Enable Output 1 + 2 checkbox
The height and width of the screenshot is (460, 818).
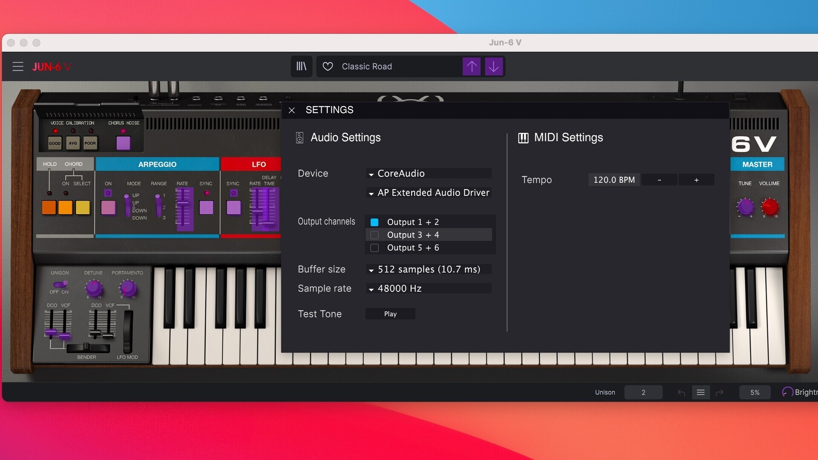click(x=374, y=222)
